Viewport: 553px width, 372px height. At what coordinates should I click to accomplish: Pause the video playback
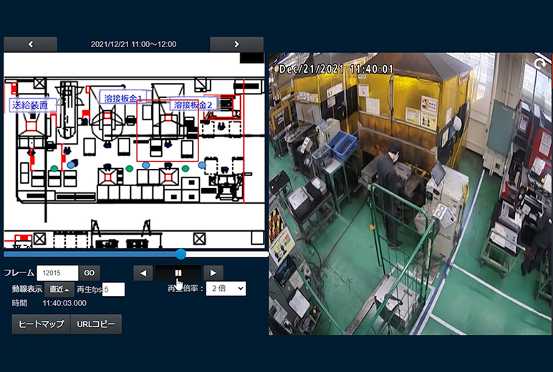point(178,273)
